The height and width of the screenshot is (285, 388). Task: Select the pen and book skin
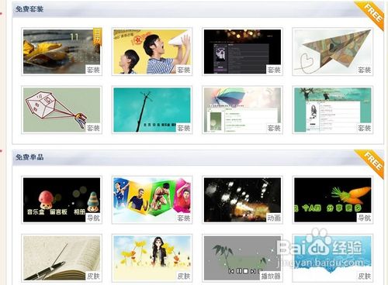coord(61,258)
